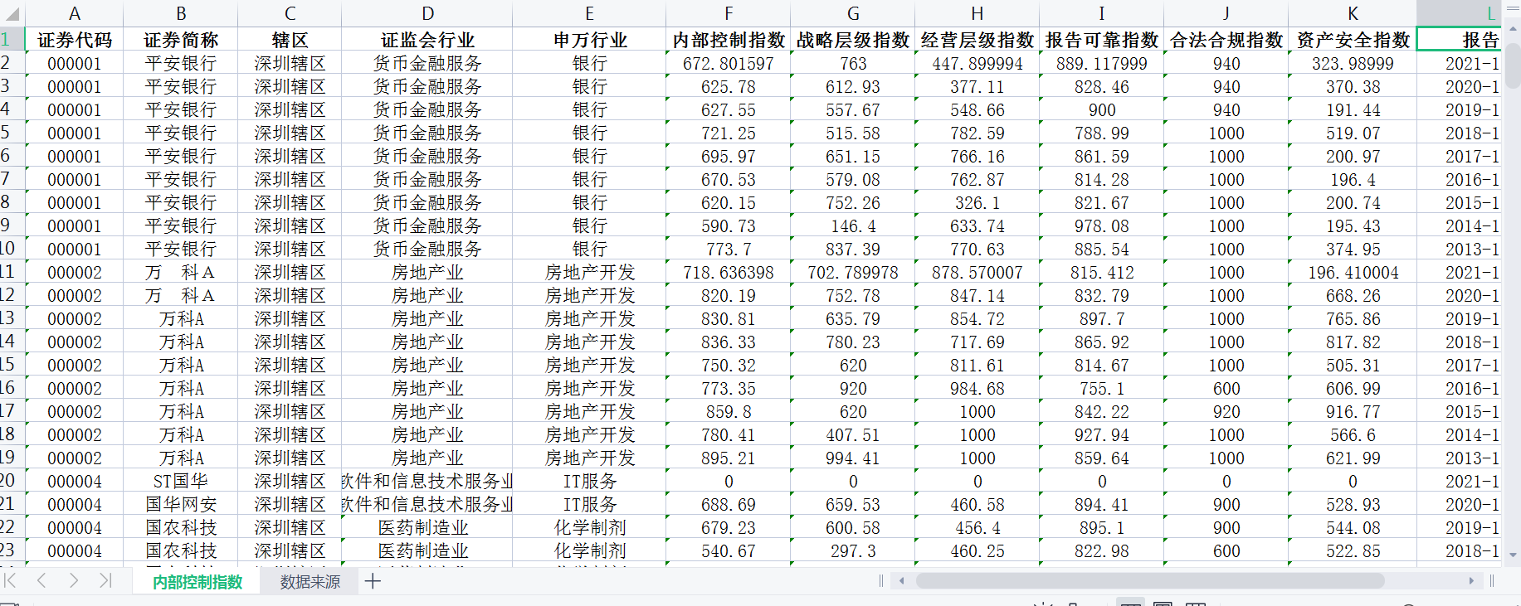This screenshot has width=1521, height=606.
Task: Select column G header
Action: 853,14
